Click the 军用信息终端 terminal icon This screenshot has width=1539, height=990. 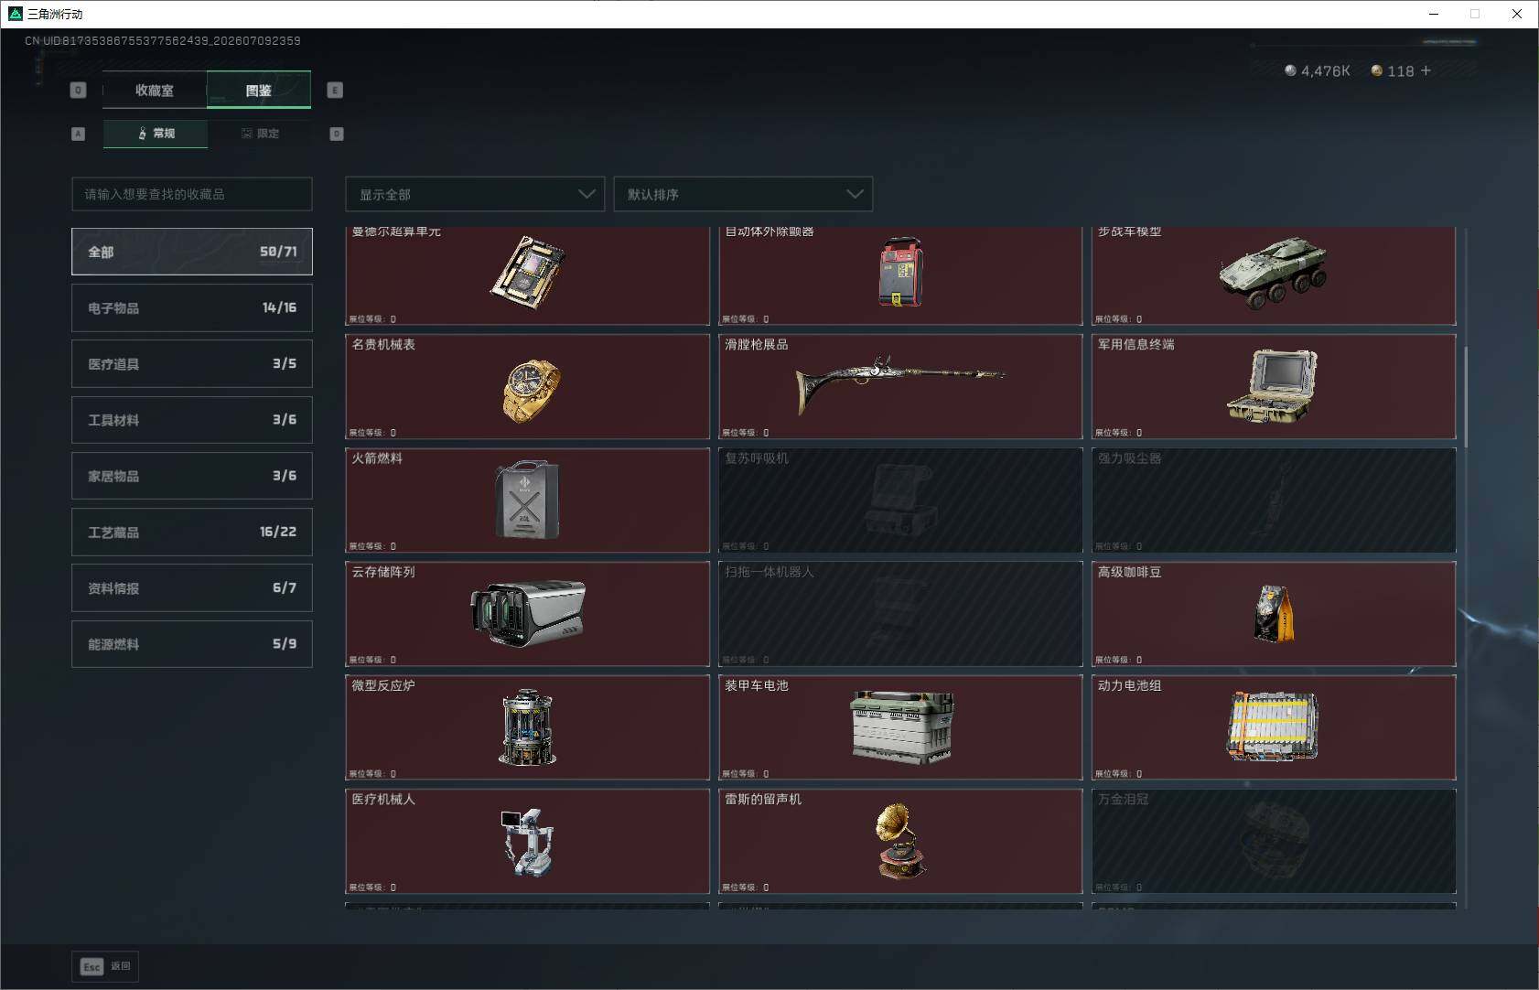[1272, 385]
